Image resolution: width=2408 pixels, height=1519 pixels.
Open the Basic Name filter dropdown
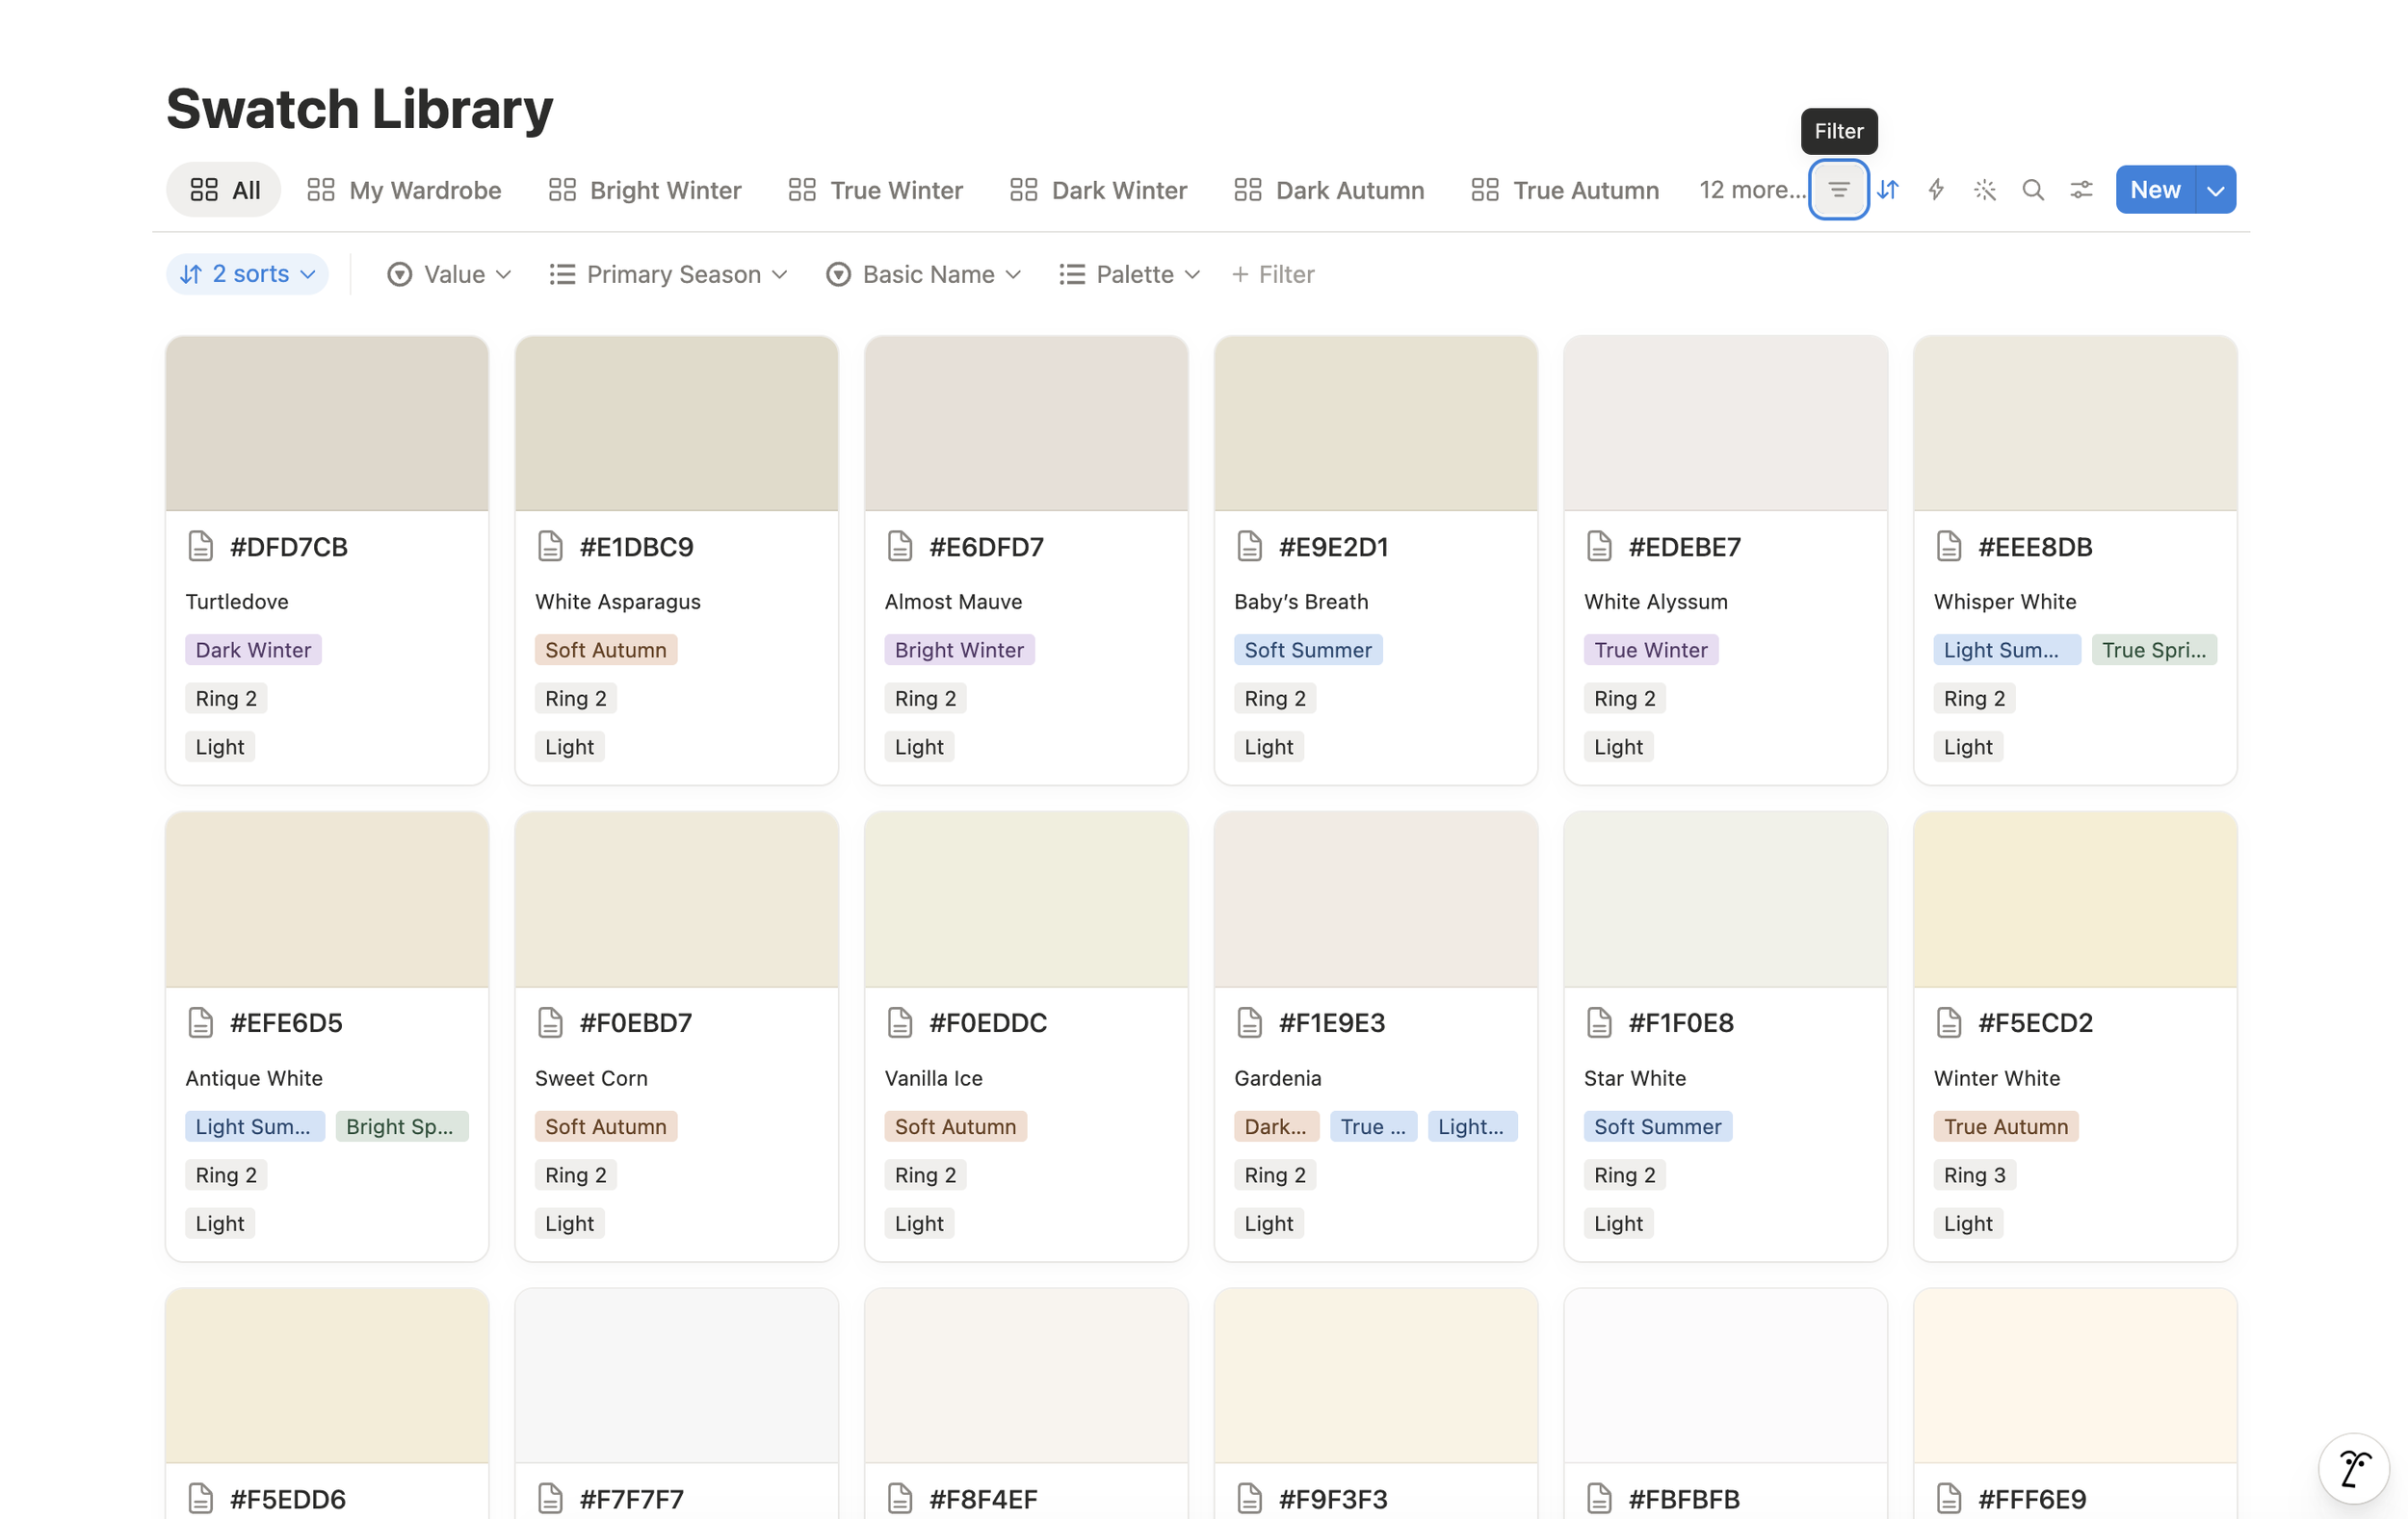923,273
